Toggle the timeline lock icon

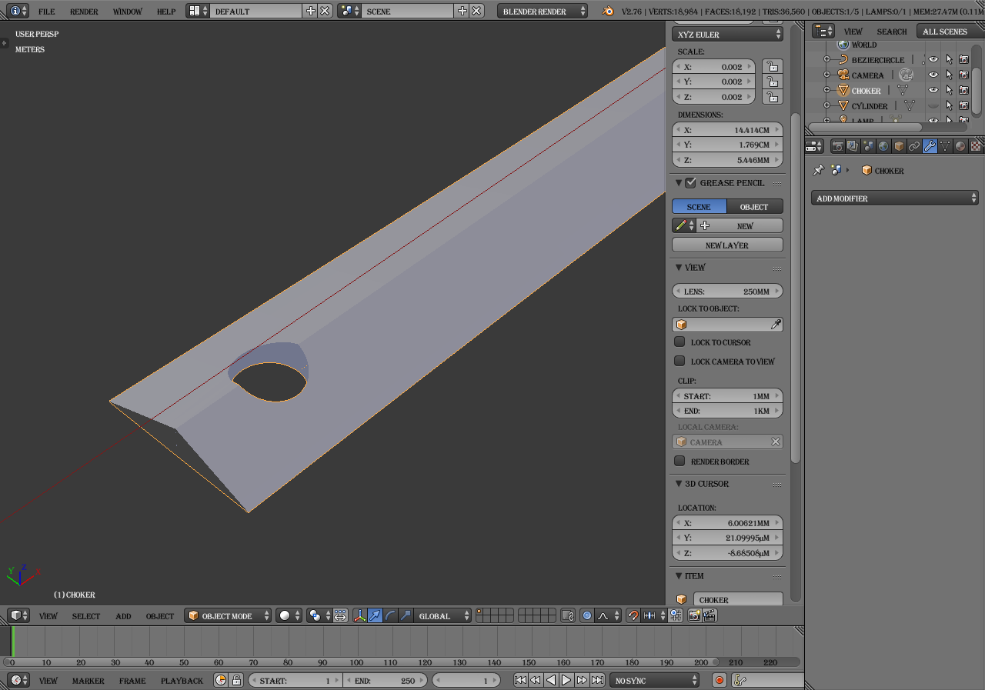coord(236,680)
